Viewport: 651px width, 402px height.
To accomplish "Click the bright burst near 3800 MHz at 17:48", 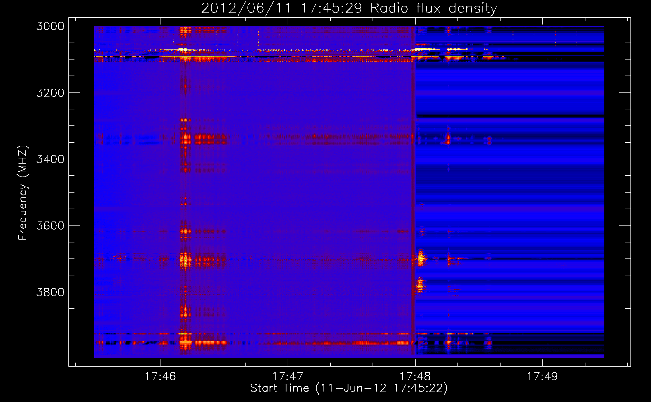I will (420, 286).
